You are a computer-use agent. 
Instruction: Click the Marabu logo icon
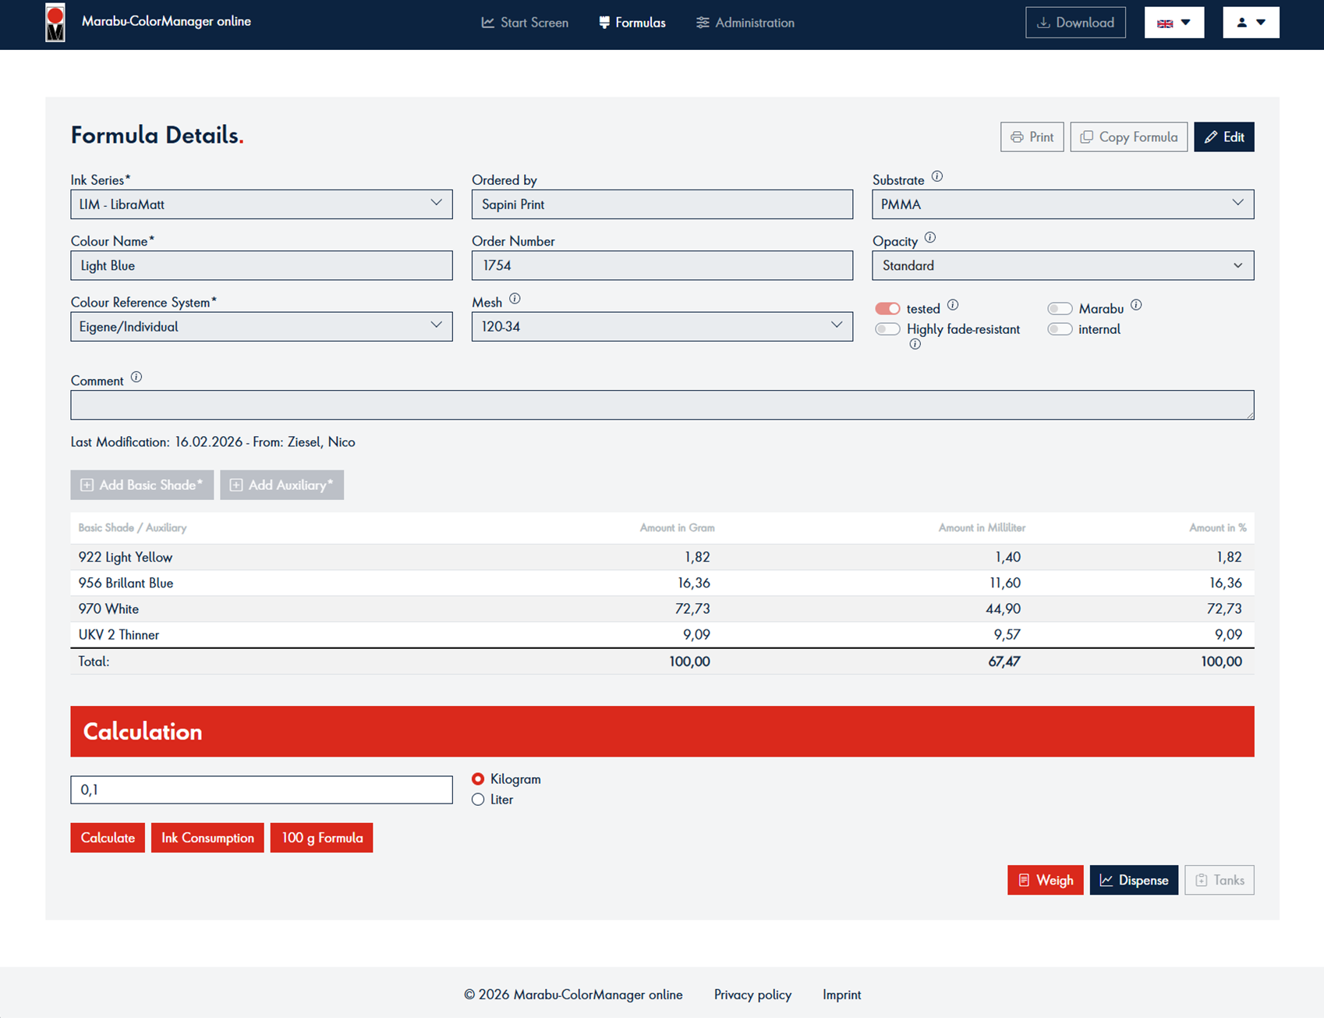point(55,23)
